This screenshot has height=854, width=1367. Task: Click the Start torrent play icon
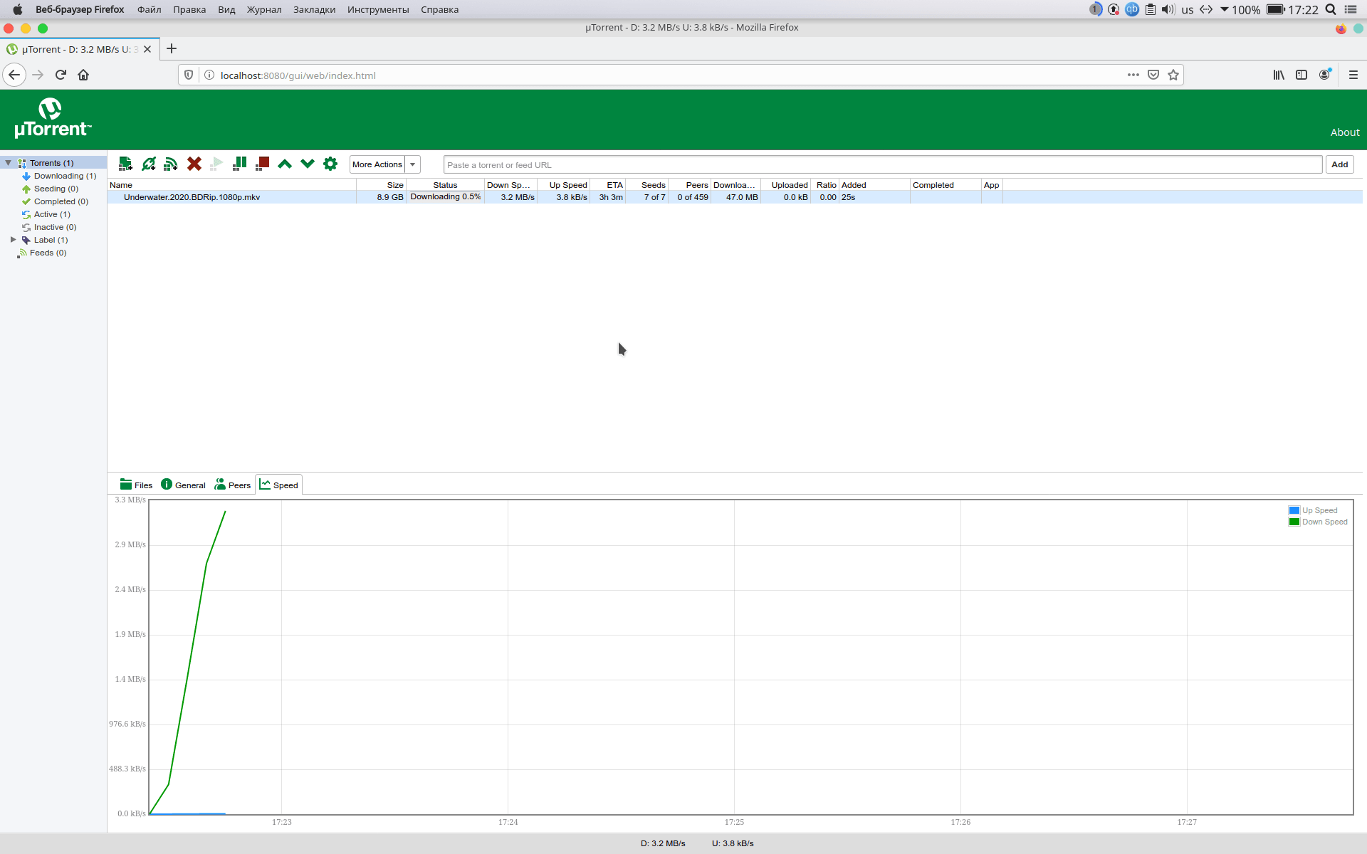coord(216,164)
